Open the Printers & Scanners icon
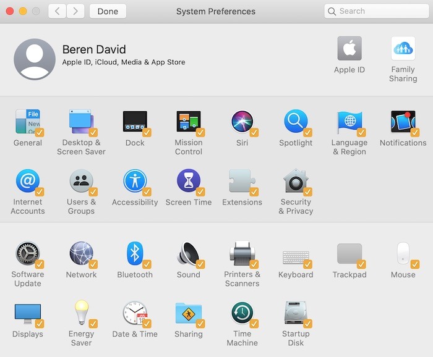Viewport: 433px width, 357px height. point(242,253)
